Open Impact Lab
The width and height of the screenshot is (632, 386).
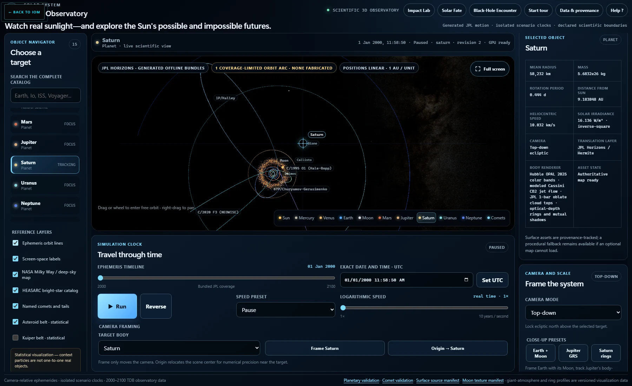(419, 11)
